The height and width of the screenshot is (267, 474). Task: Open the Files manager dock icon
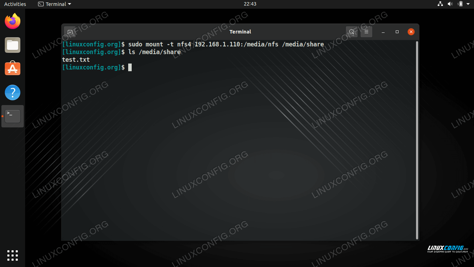pos(13,45)
